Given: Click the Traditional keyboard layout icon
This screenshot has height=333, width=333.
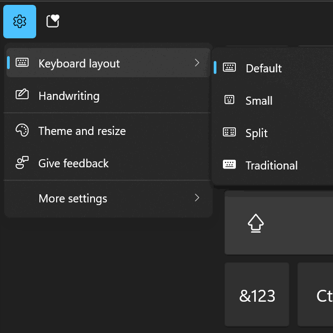Looking at the screenshot, I should click(x=229, y=164).
